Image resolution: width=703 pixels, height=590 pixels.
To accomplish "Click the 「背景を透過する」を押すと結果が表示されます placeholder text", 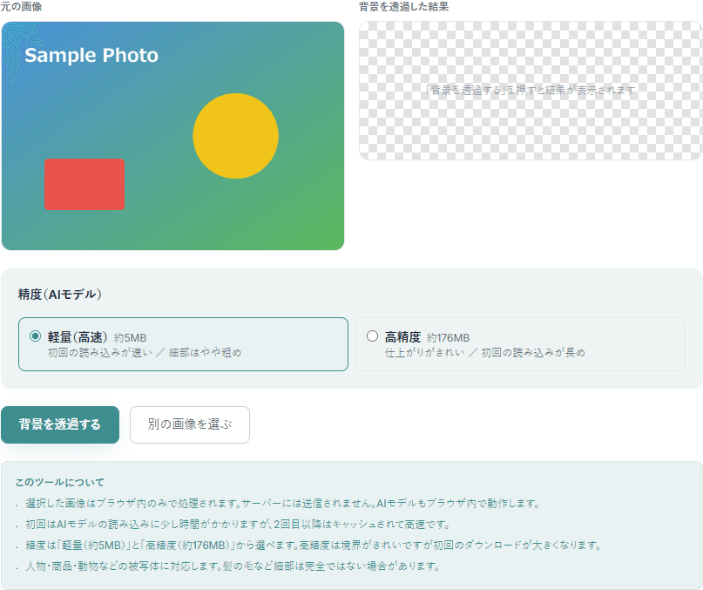I will click(531, 91).
